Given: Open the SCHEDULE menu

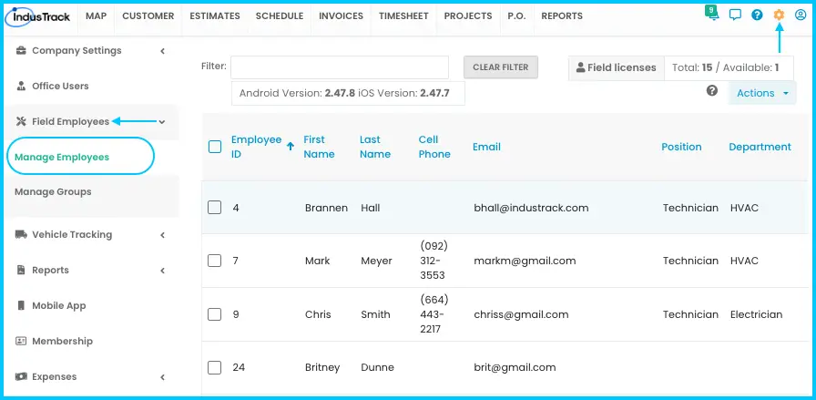Looking at the screenshot, I should (x=280, y=16).
